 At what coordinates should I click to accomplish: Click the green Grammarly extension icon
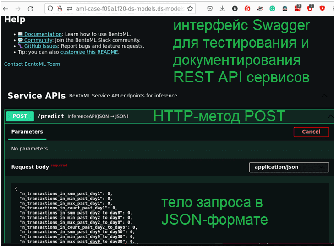click(272, 9)
